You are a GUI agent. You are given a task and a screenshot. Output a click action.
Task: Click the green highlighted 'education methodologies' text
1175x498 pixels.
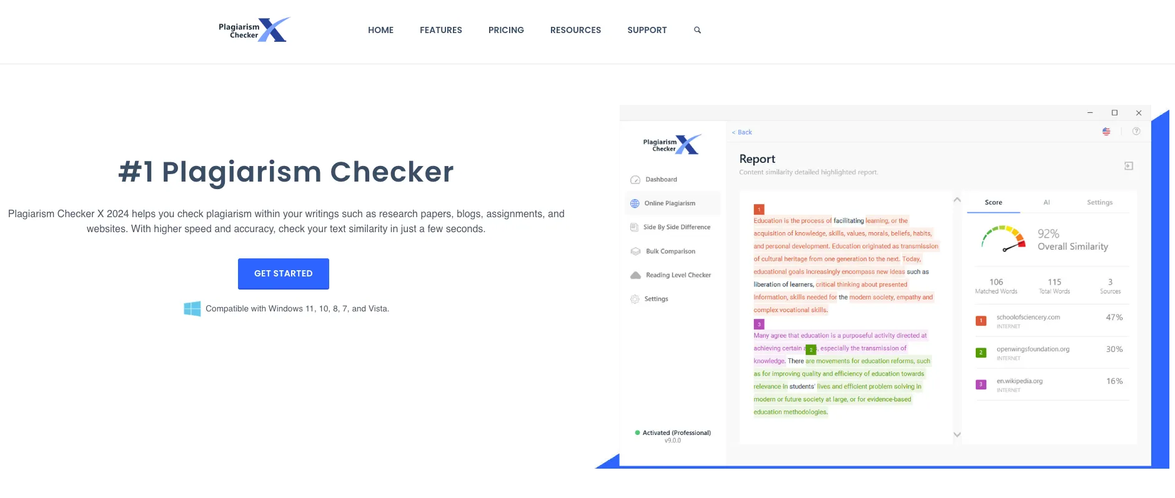tap(790, 413)
